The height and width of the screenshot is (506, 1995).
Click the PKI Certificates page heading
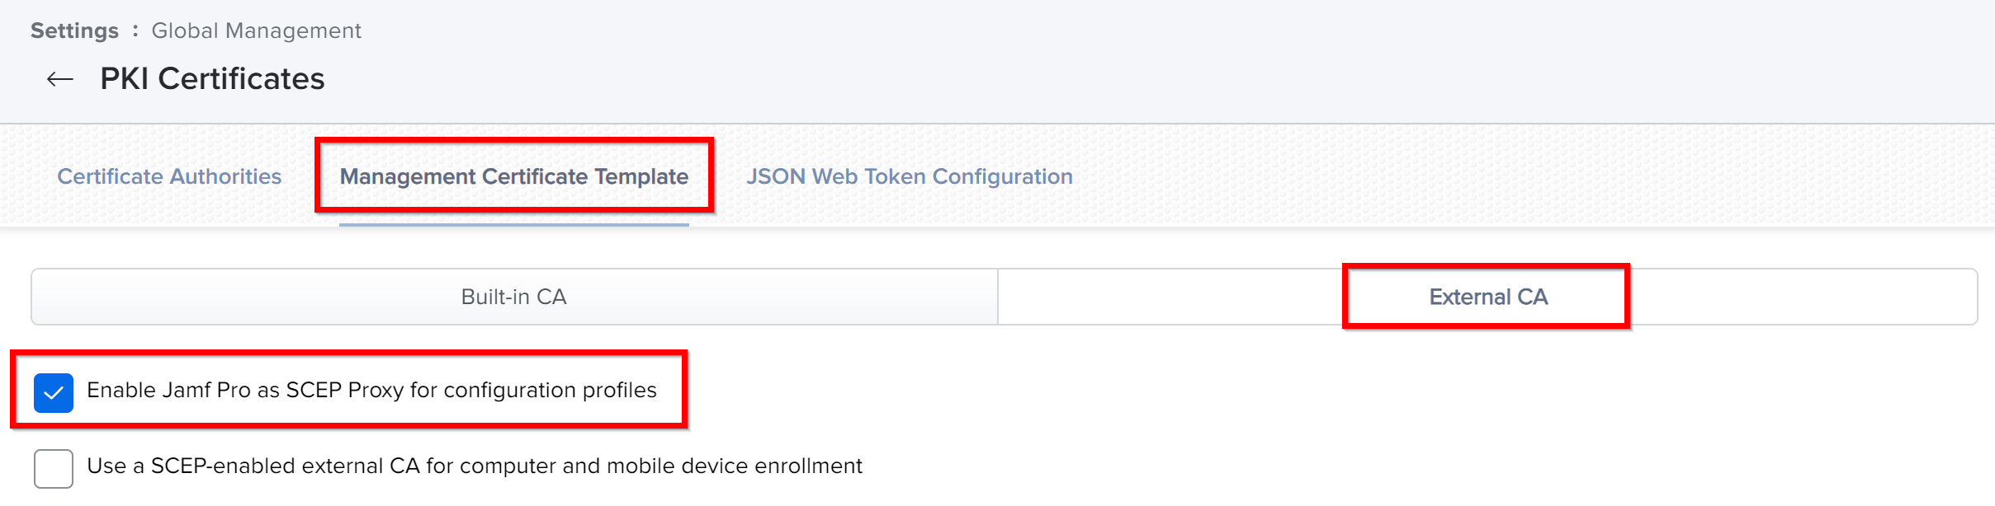click(212, 79)
